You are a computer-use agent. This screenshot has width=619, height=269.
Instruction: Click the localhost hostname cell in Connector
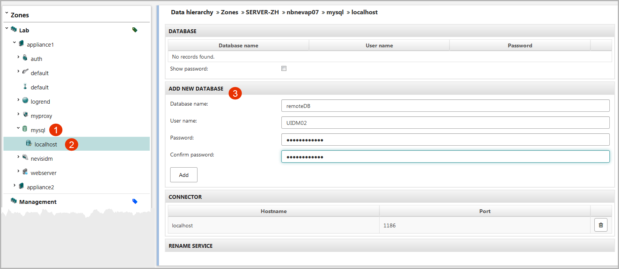[274, 225]
